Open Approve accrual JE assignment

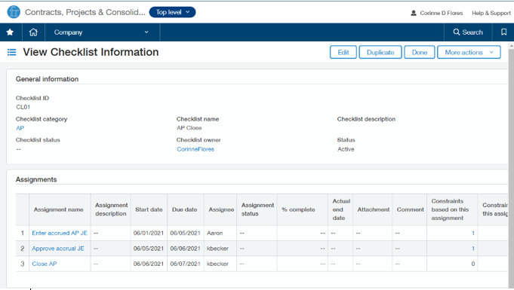58,249
